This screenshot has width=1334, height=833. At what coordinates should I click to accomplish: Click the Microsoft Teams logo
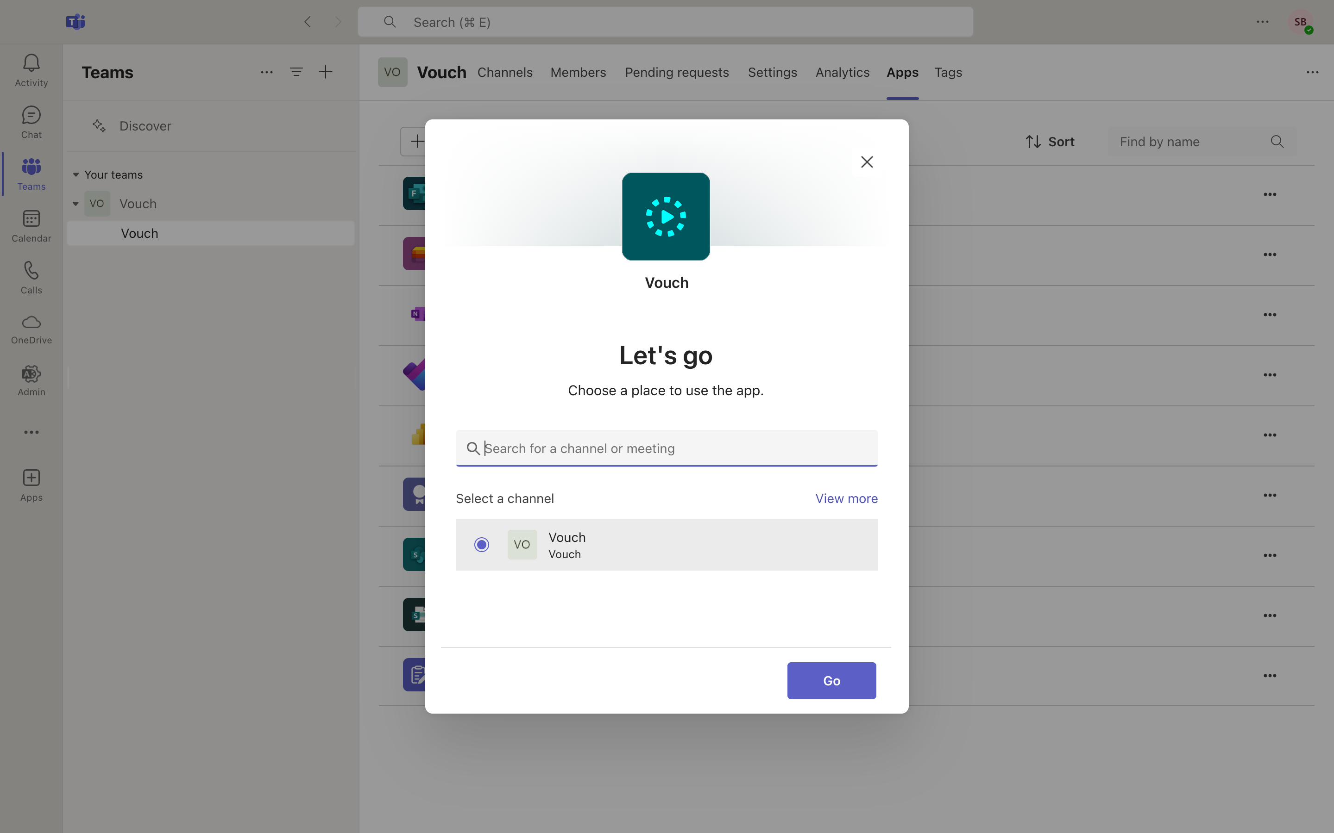click(x=76, y=22)
